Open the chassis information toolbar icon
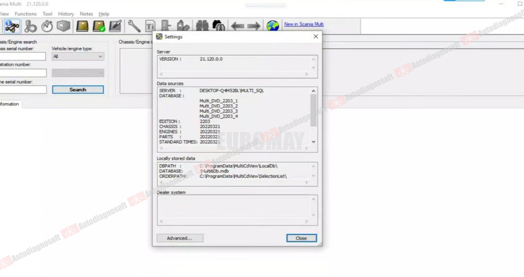Viewport: 524px width, 277px height. [x=12, y=26]
